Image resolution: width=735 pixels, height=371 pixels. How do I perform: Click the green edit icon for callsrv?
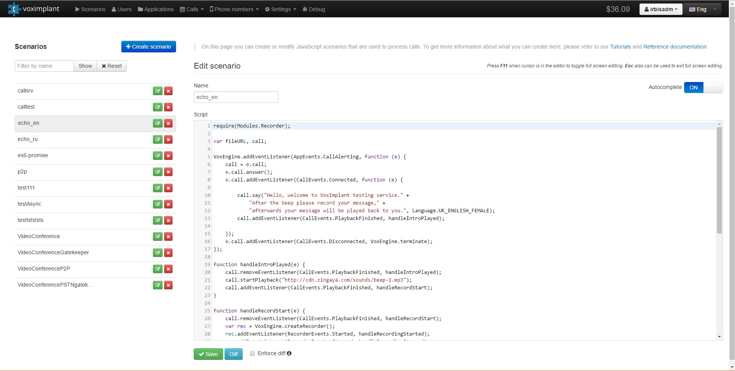pyautogui.click(x=158, y=91)
